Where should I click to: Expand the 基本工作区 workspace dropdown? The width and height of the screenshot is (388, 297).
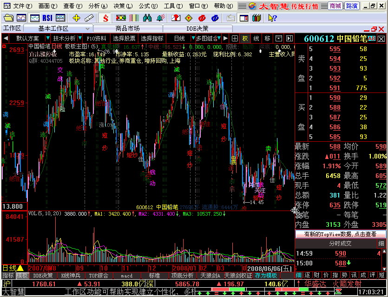(87, 29)
